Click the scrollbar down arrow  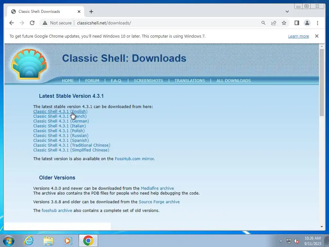(322, 227)
